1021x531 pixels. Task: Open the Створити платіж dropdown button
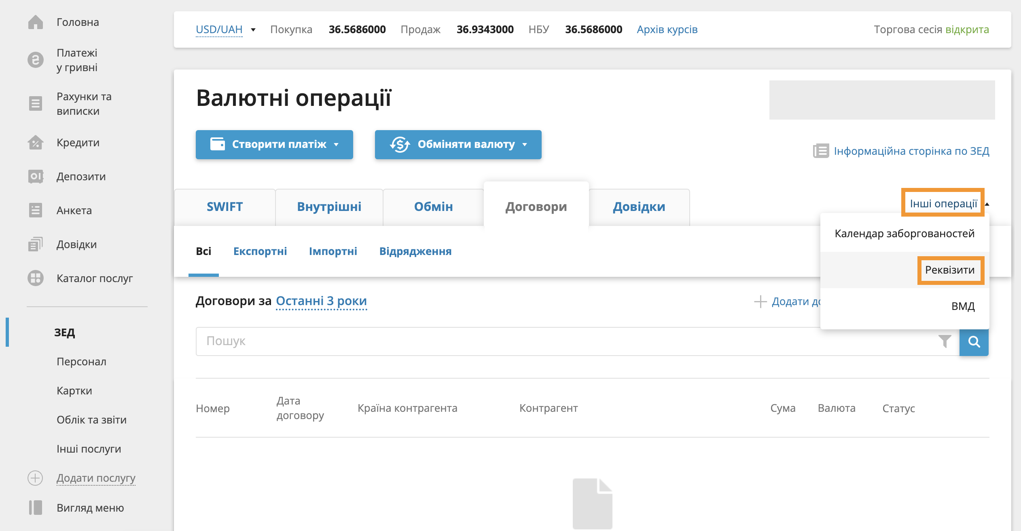274,145
